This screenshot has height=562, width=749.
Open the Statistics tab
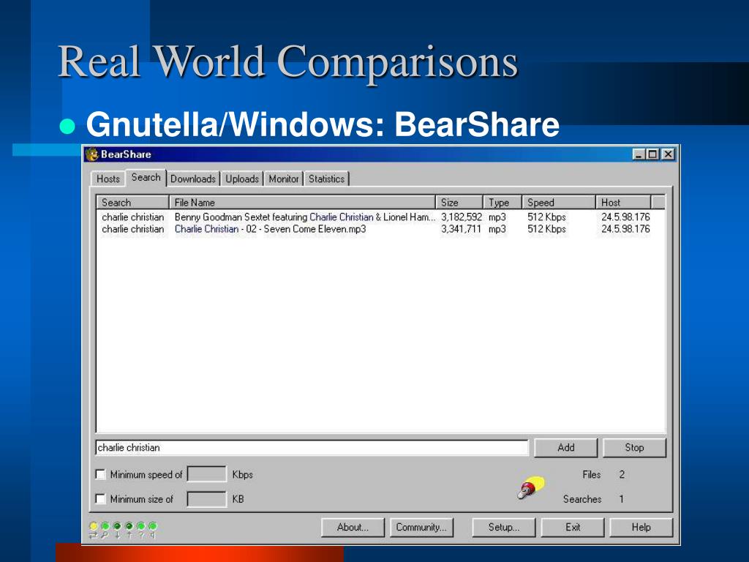[327, 179]
